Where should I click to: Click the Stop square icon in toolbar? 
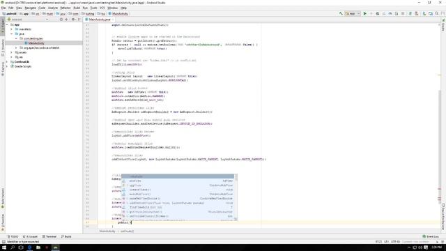(403, 14)
